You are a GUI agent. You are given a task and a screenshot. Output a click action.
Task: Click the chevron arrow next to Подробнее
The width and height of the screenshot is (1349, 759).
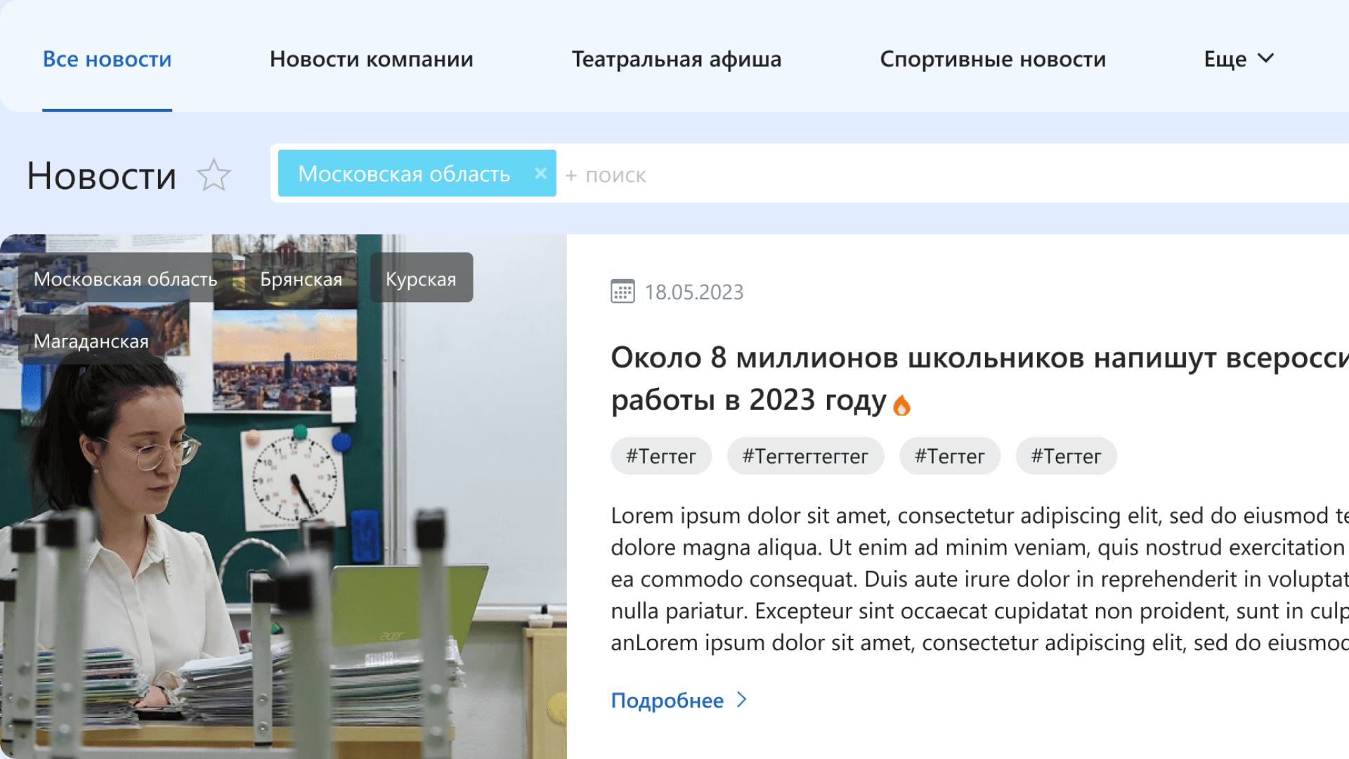(742, 700)
